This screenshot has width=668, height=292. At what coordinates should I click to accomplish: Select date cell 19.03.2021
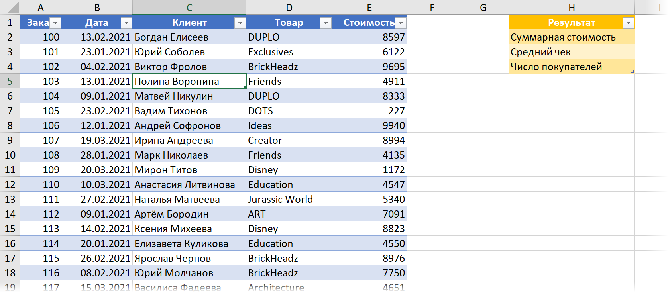[97, 140]
